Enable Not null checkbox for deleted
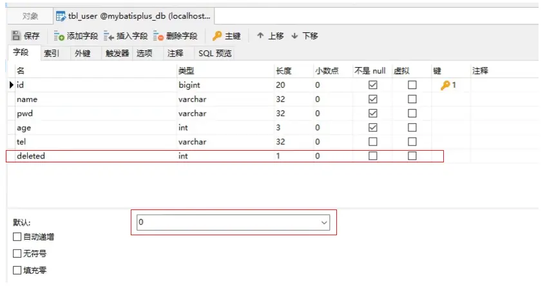This screenshot has height=290, width=545. [373, 156]
